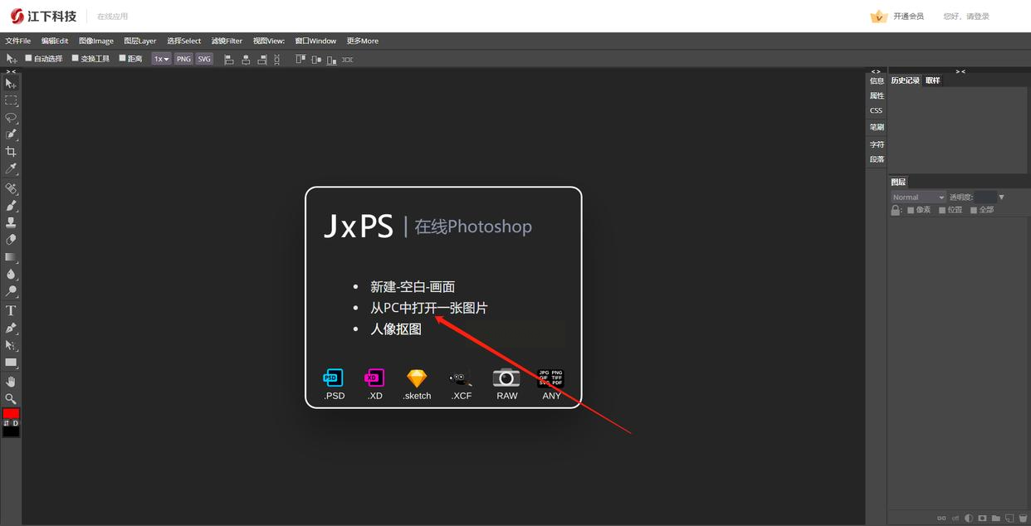
Task: Select the Blur droplet tool
Action: 11,274
